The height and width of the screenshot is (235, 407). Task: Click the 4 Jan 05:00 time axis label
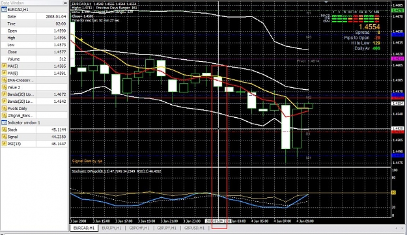point(260,221)
